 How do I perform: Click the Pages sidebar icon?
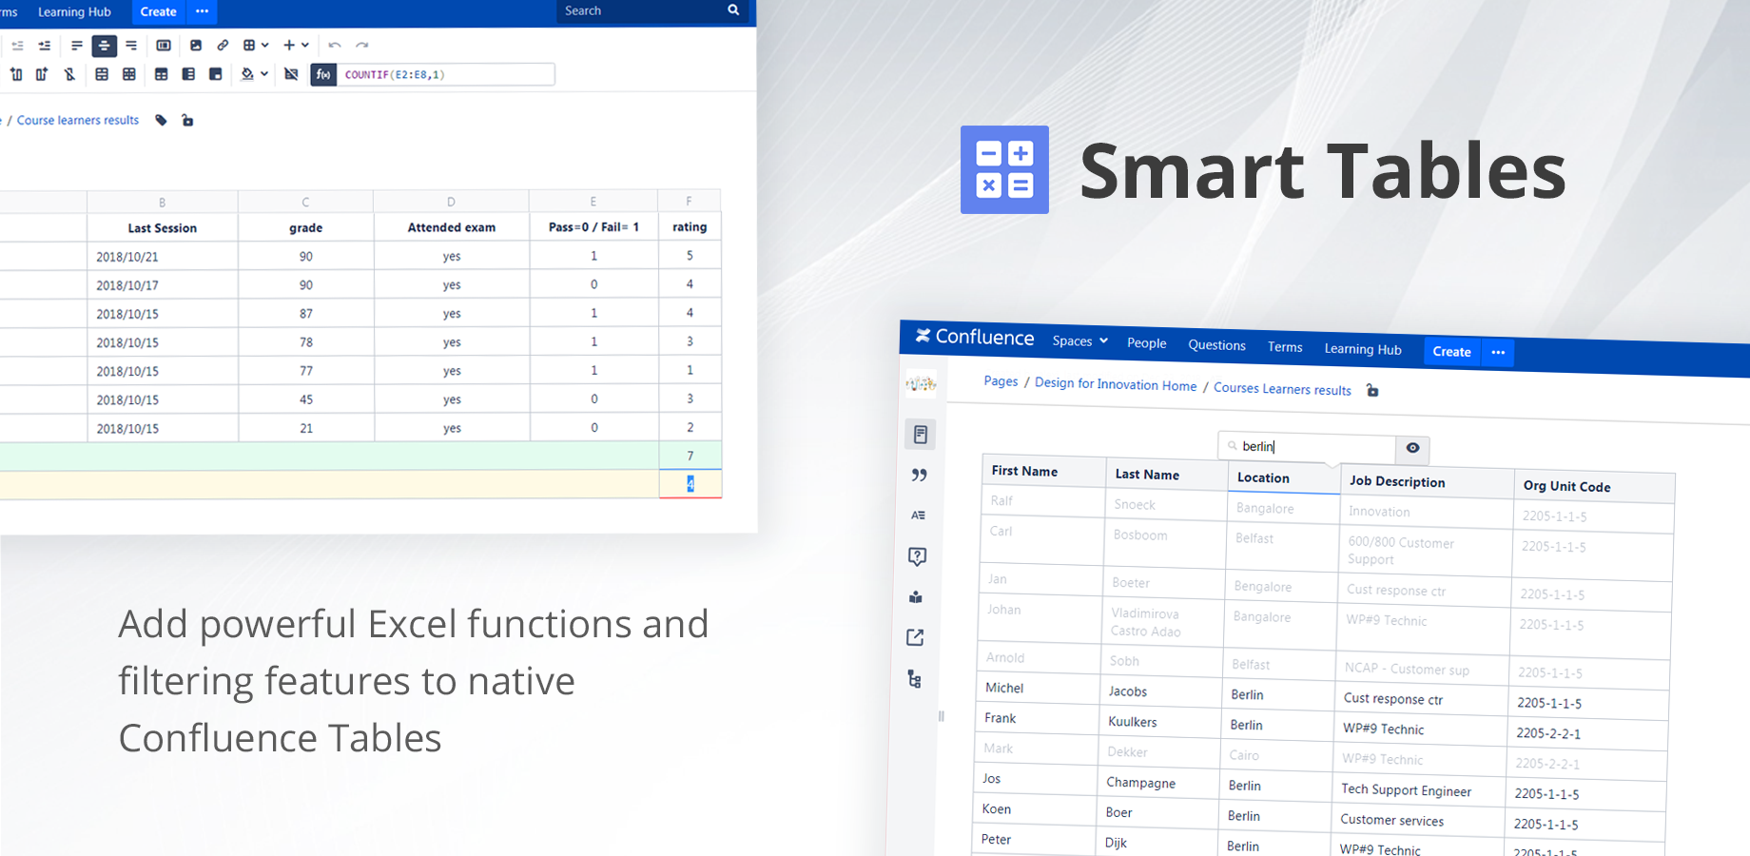[920, 435]
